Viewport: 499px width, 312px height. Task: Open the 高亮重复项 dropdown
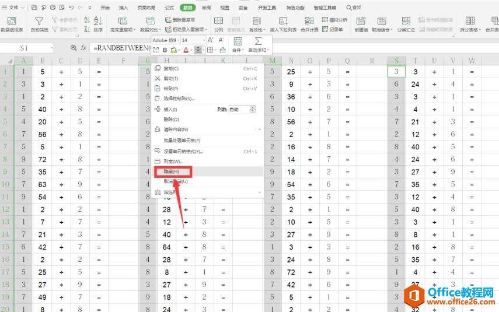pyautogui.click(x=123, y=24)
